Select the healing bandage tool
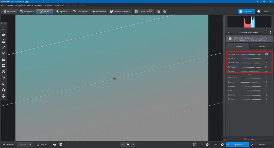 (x=4, y=35)
